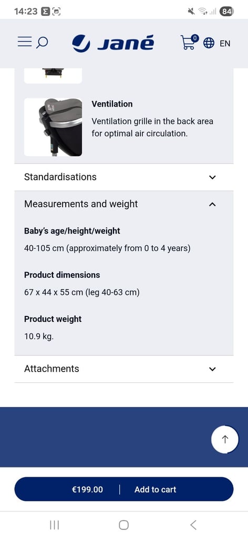Tap the partially visible top thumbnail
The image size is (248, 540).
[53, 76]
